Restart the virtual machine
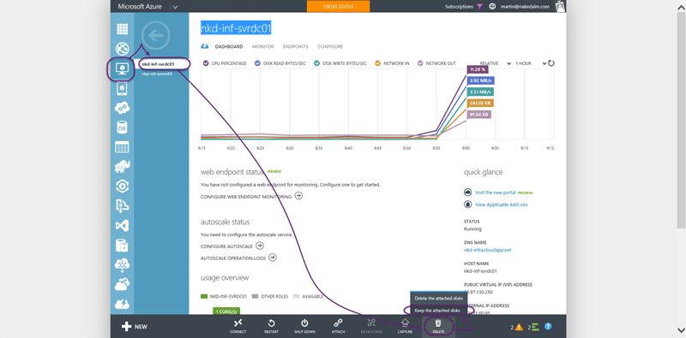Viewport: 686px width, 338px height. pos(271,326)
